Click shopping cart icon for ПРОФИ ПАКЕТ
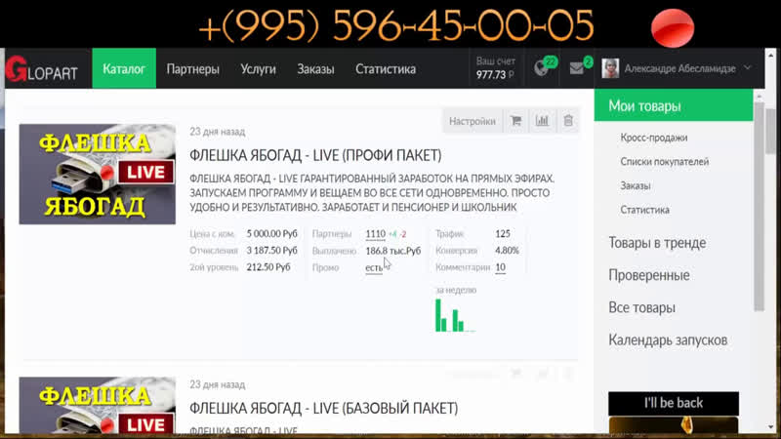Screen dimensions: 781x439 click(x=515, y=121)
